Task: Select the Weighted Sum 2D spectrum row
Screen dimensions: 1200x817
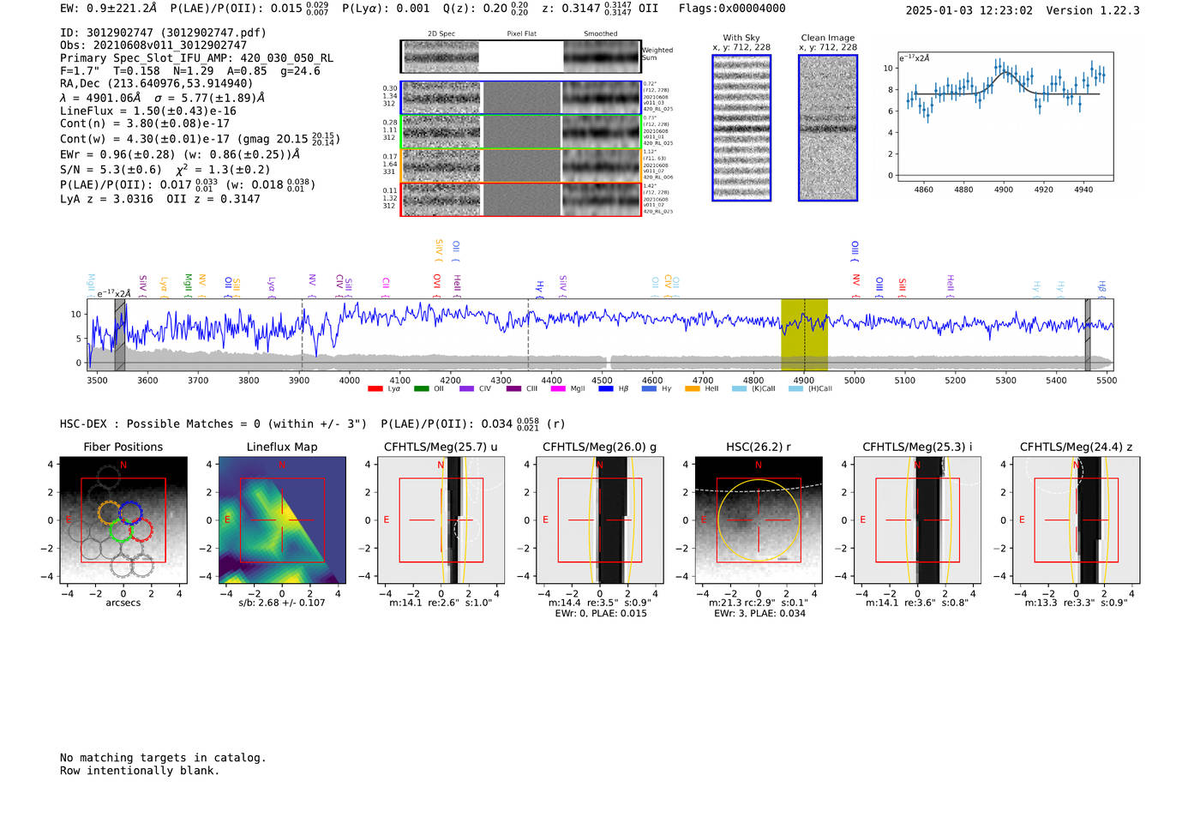Action: coord(520,57)
